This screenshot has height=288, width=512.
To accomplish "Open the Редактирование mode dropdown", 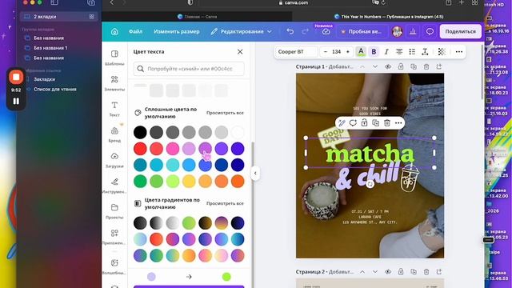I will point(241,32).
